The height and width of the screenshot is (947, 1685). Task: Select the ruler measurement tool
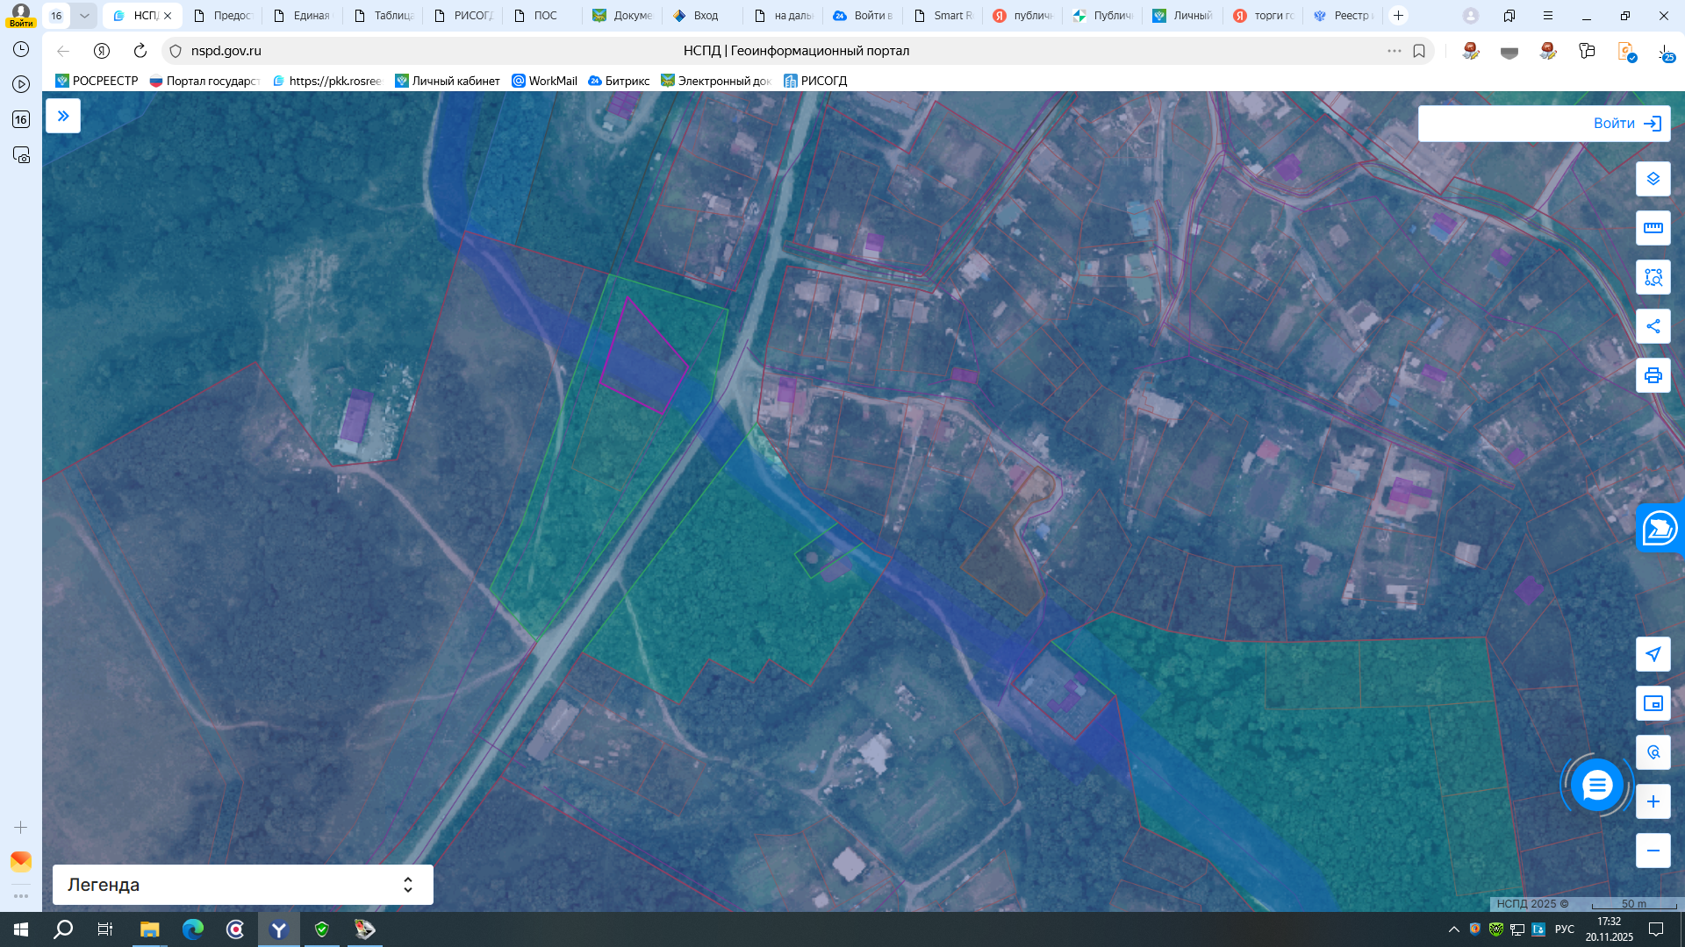(1653, 228)
